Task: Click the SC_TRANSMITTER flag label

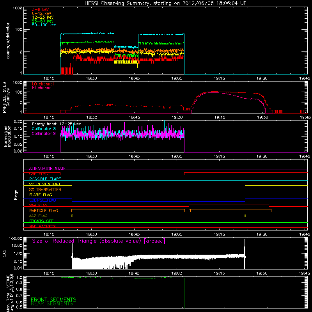Action: point(45,190)
